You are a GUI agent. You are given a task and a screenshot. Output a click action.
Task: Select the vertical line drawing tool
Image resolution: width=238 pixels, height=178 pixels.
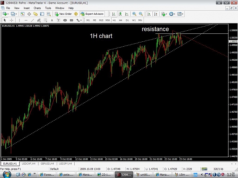click(19, 20)
